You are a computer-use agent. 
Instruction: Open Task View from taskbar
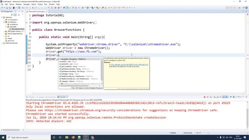(60, 137)
